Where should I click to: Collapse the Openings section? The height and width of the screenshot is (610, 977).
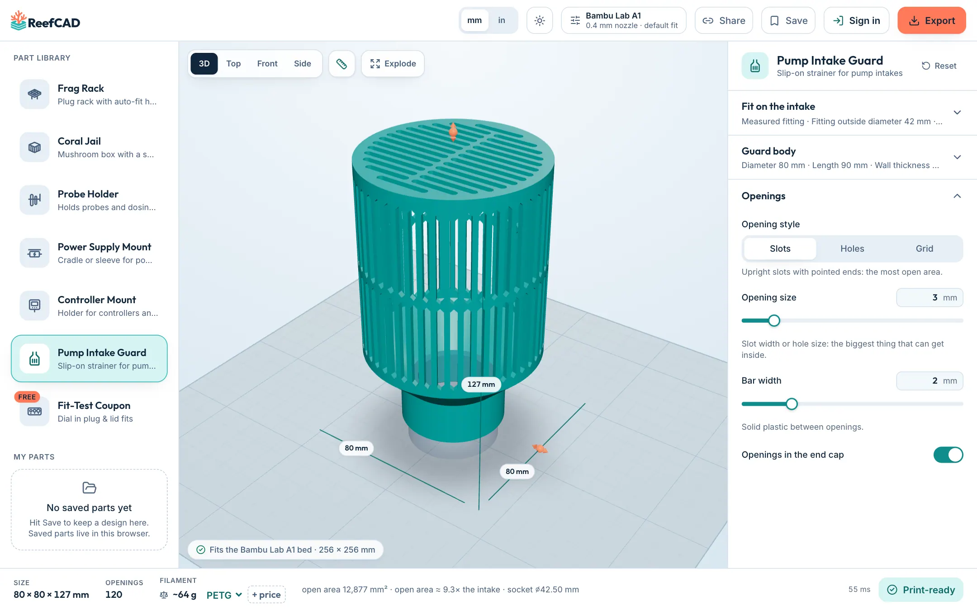tap(852, 196)
